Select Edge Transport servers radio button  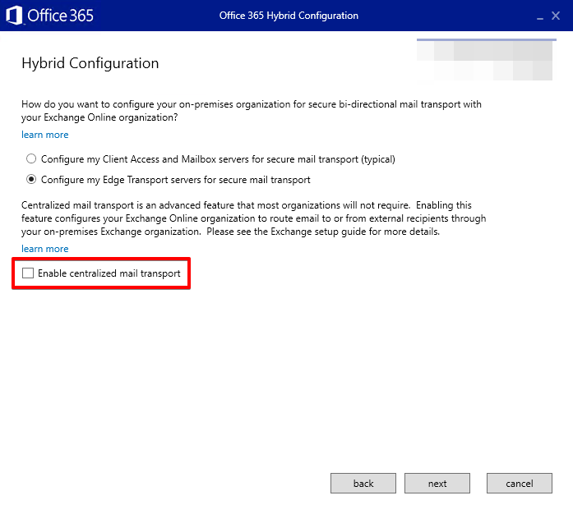pos(31,180)
